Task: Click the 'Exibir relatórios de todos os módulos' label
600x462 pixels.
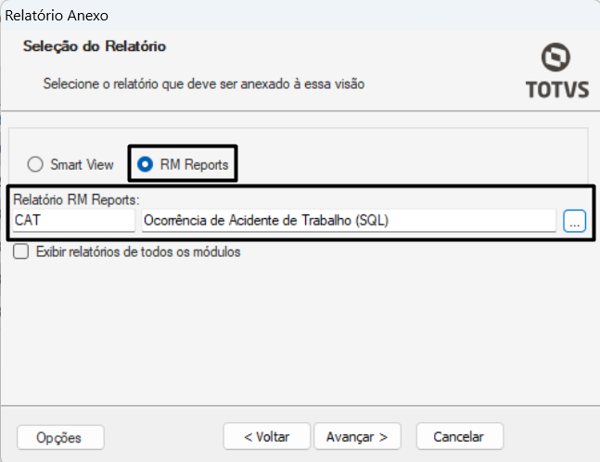Action: [138, 251]
